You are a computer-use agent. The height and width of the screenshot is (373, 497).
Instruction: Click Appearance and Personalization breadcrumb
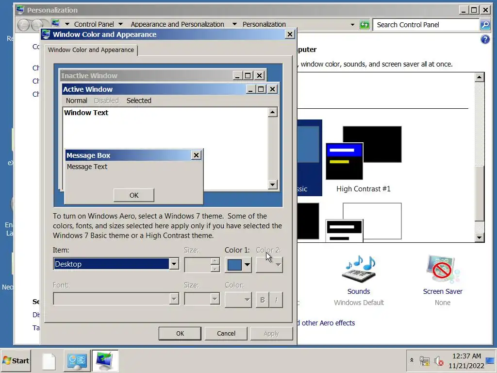pyautogui.click(x=178, y=24)
